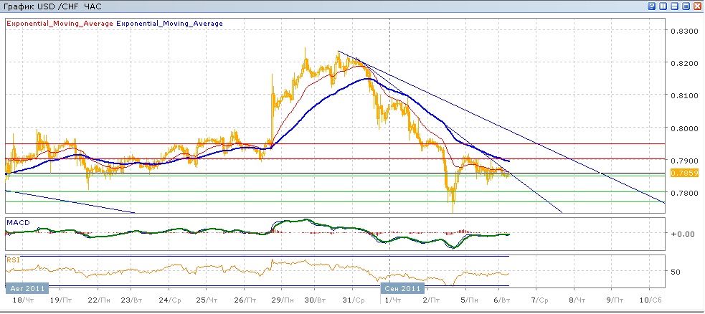The width and height of the screenshot is (705, 314).
Task: Click the red Exponential_Moving_Average legend label
Action: (x=59, y=23)
